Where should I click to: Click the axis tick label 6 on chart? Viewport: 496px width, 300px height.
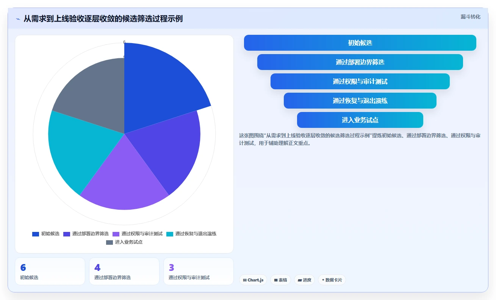[x=124, y=42]
